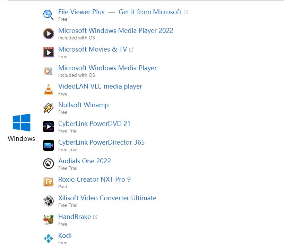Click the Xilisoft film reel icon
The image size is (284, 247).
pyautogui.click(x=48, y=201)
